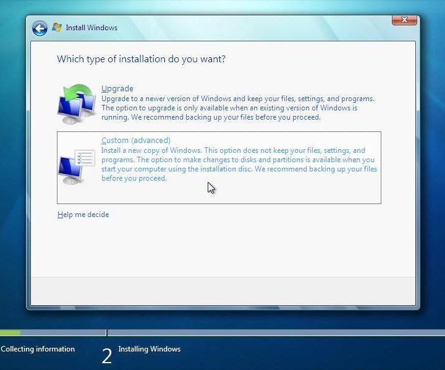
Task: Click the Upgrade option description text
Action: tap(238, 108)
